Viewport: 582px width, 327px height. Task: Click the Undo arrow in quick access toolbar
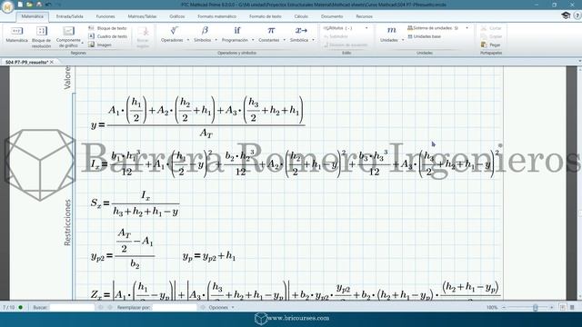click(48, 5)
